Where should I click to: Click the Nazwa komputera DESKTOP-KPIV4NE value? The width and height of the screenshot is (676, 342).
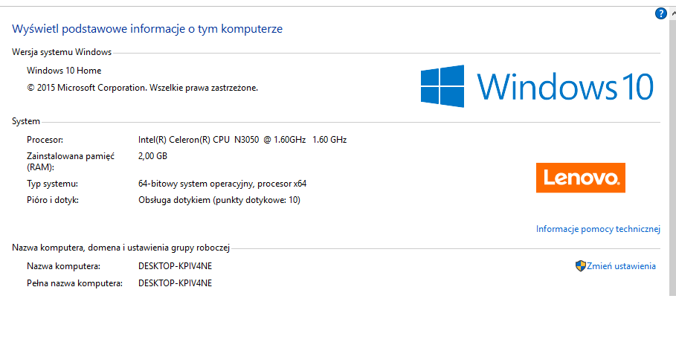175,266
